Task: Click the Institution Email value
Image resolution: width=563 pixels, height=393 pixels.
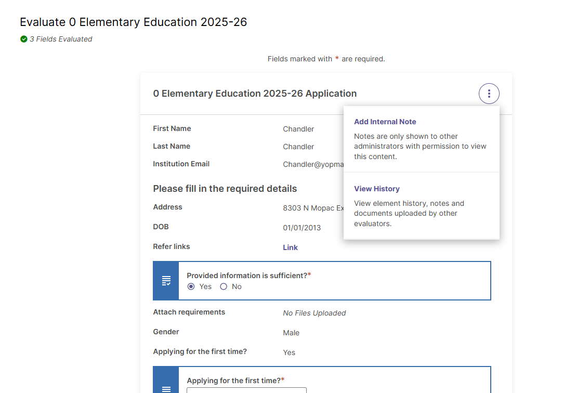Action: [x=313, y=164]
